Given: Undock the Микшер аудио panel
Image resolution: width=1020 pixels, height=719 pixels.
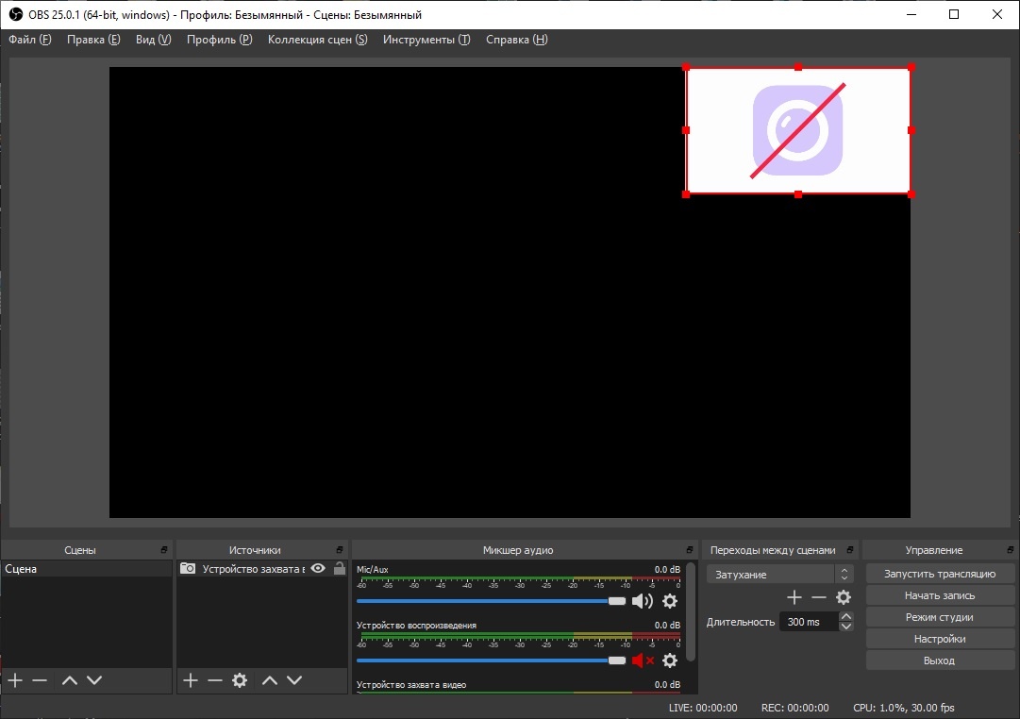Looking at the screenshot, I should pos(690,550).
